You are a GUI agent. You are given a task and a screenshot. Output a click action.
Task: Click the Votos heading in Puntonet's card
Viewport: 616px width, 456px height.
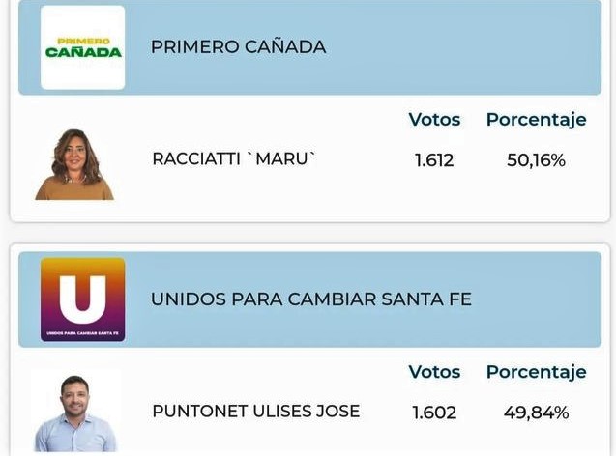click(x=434, y=372)
